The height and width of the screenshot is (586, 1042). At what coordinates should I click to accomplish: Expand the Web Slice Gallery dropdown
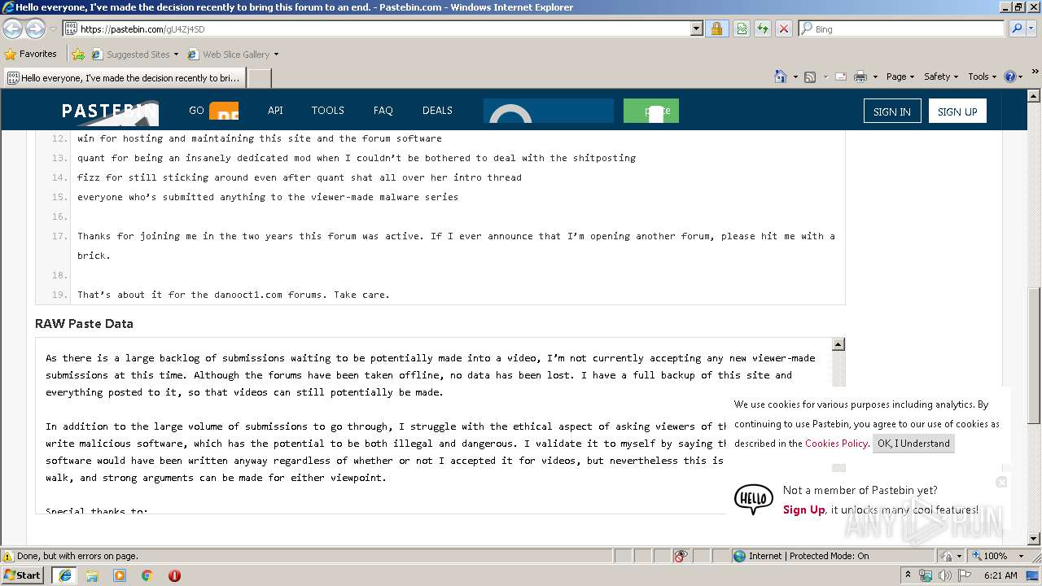[x=276, y=55]
